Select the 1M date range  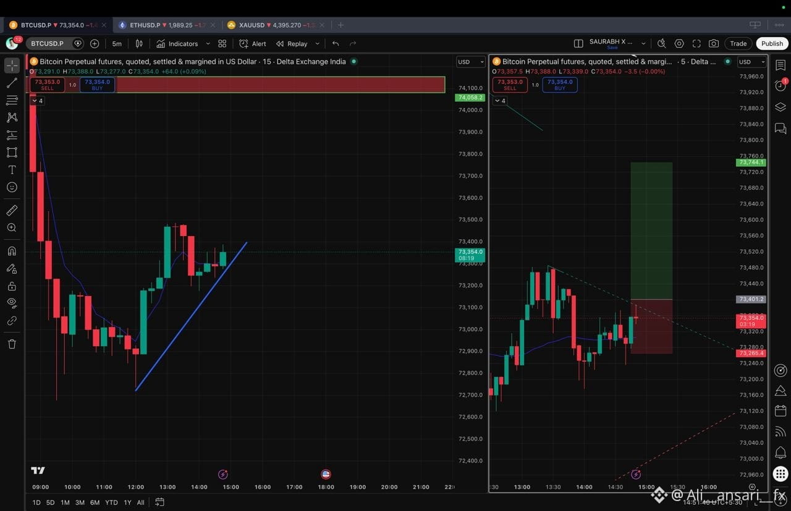coord(65,502)
